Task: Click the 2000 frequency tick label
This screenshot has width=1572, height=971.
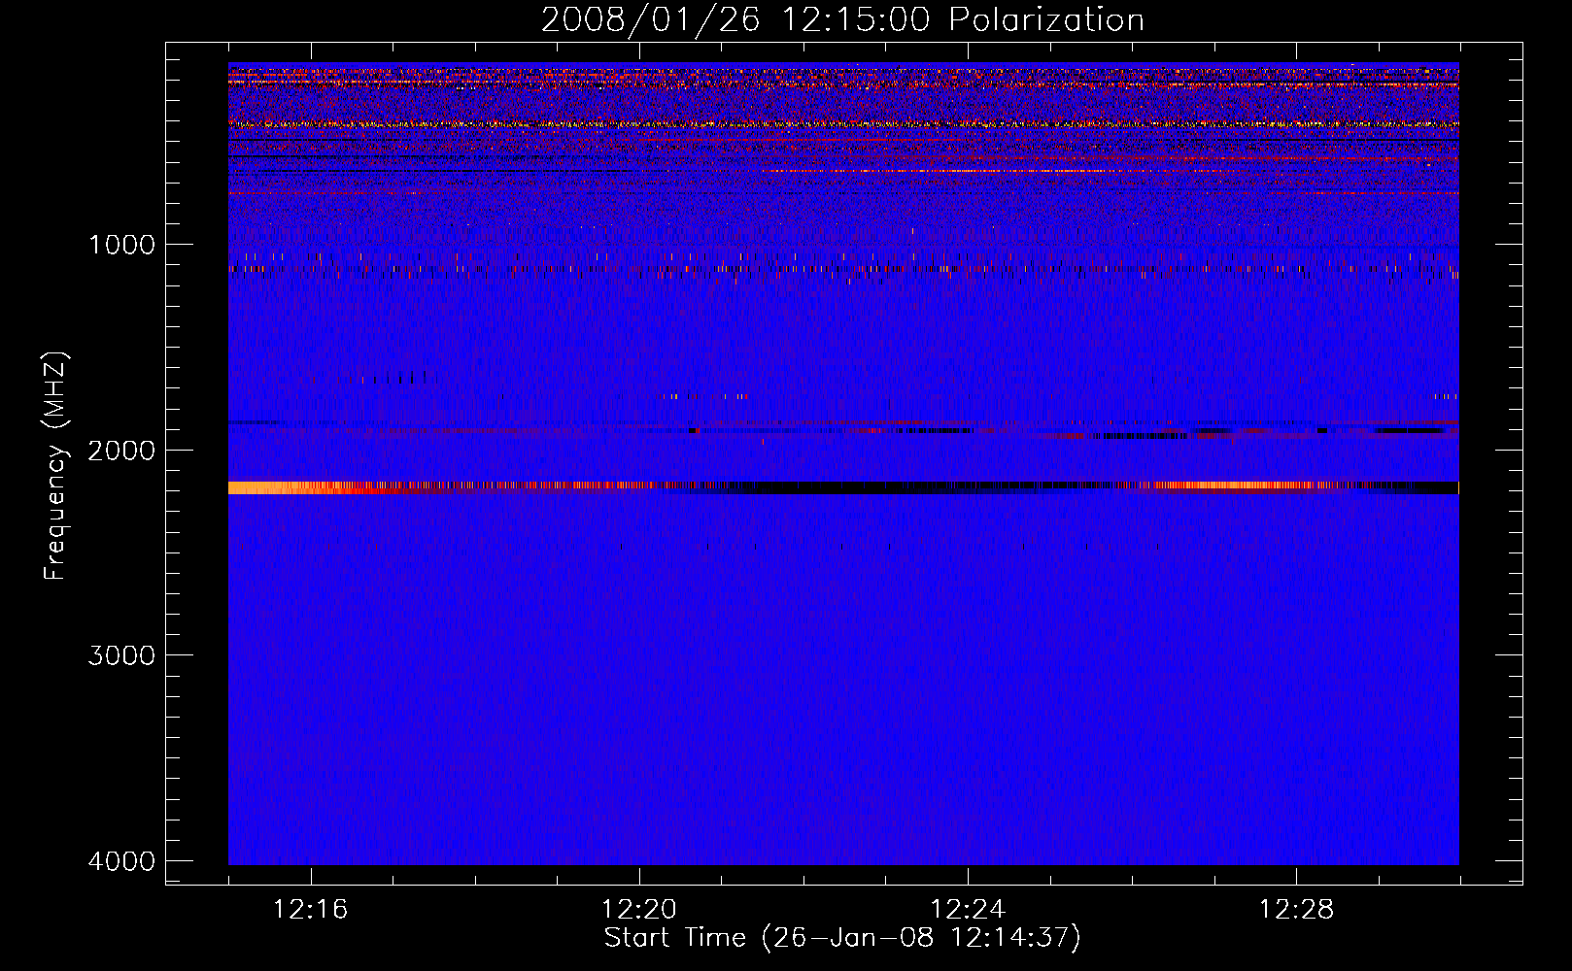Action: (121, 450)
